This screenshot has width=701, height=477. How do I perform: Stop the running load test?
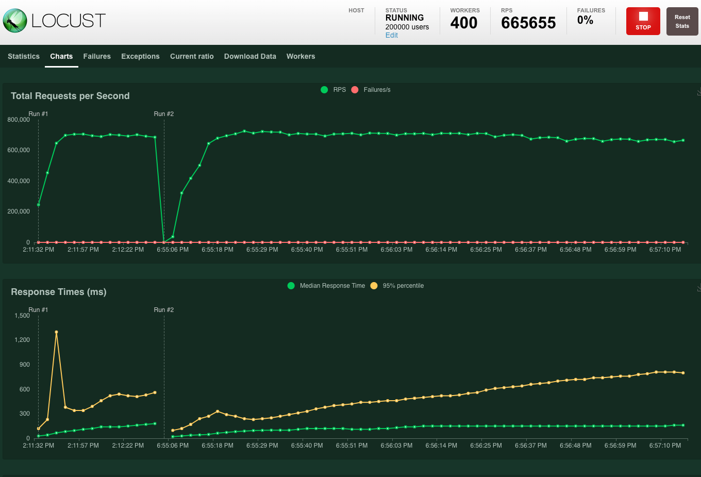pos(643,21)
